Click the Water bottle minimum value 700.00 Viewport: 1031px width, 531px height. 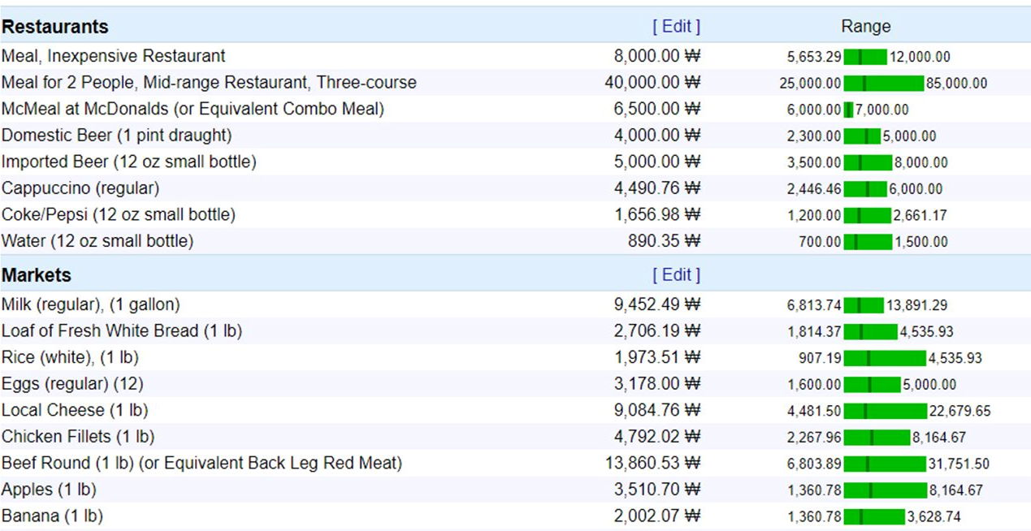point(820,242)
